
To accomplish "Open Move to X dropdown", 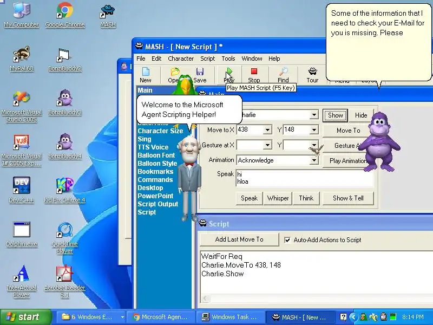I will 267,130.
